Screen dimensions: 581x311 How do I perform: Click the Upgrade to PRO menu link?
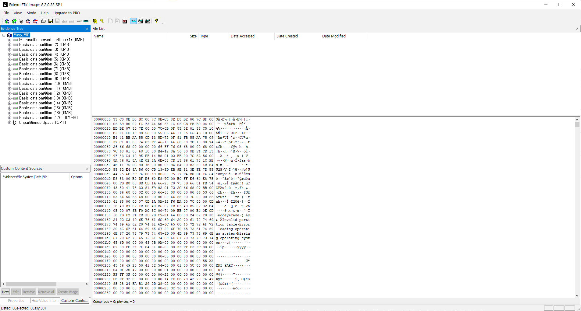pos(66,13)
